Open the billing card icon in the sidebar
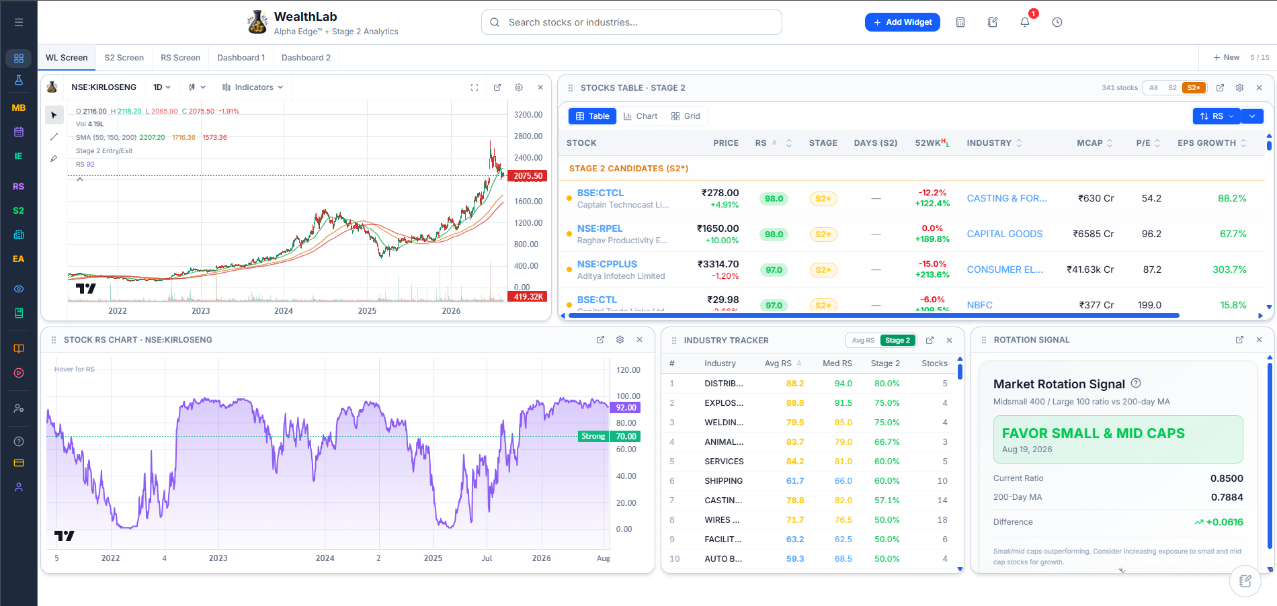This screenshot has width=1277, height=606. pyautogui.click(x=19, y=463)
